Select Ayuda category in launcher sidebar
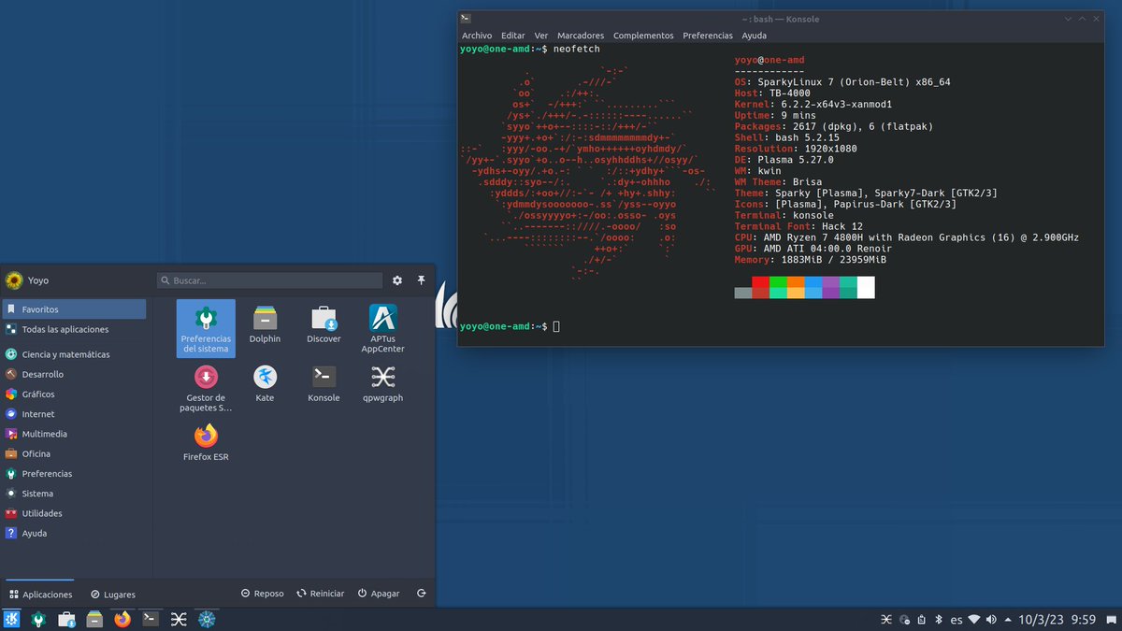 (74, 533)
